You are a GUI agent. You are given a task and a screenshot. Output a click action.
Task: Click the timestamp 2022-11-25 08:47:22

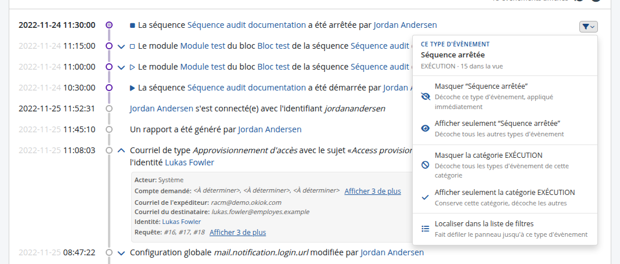tap(57, 252)
